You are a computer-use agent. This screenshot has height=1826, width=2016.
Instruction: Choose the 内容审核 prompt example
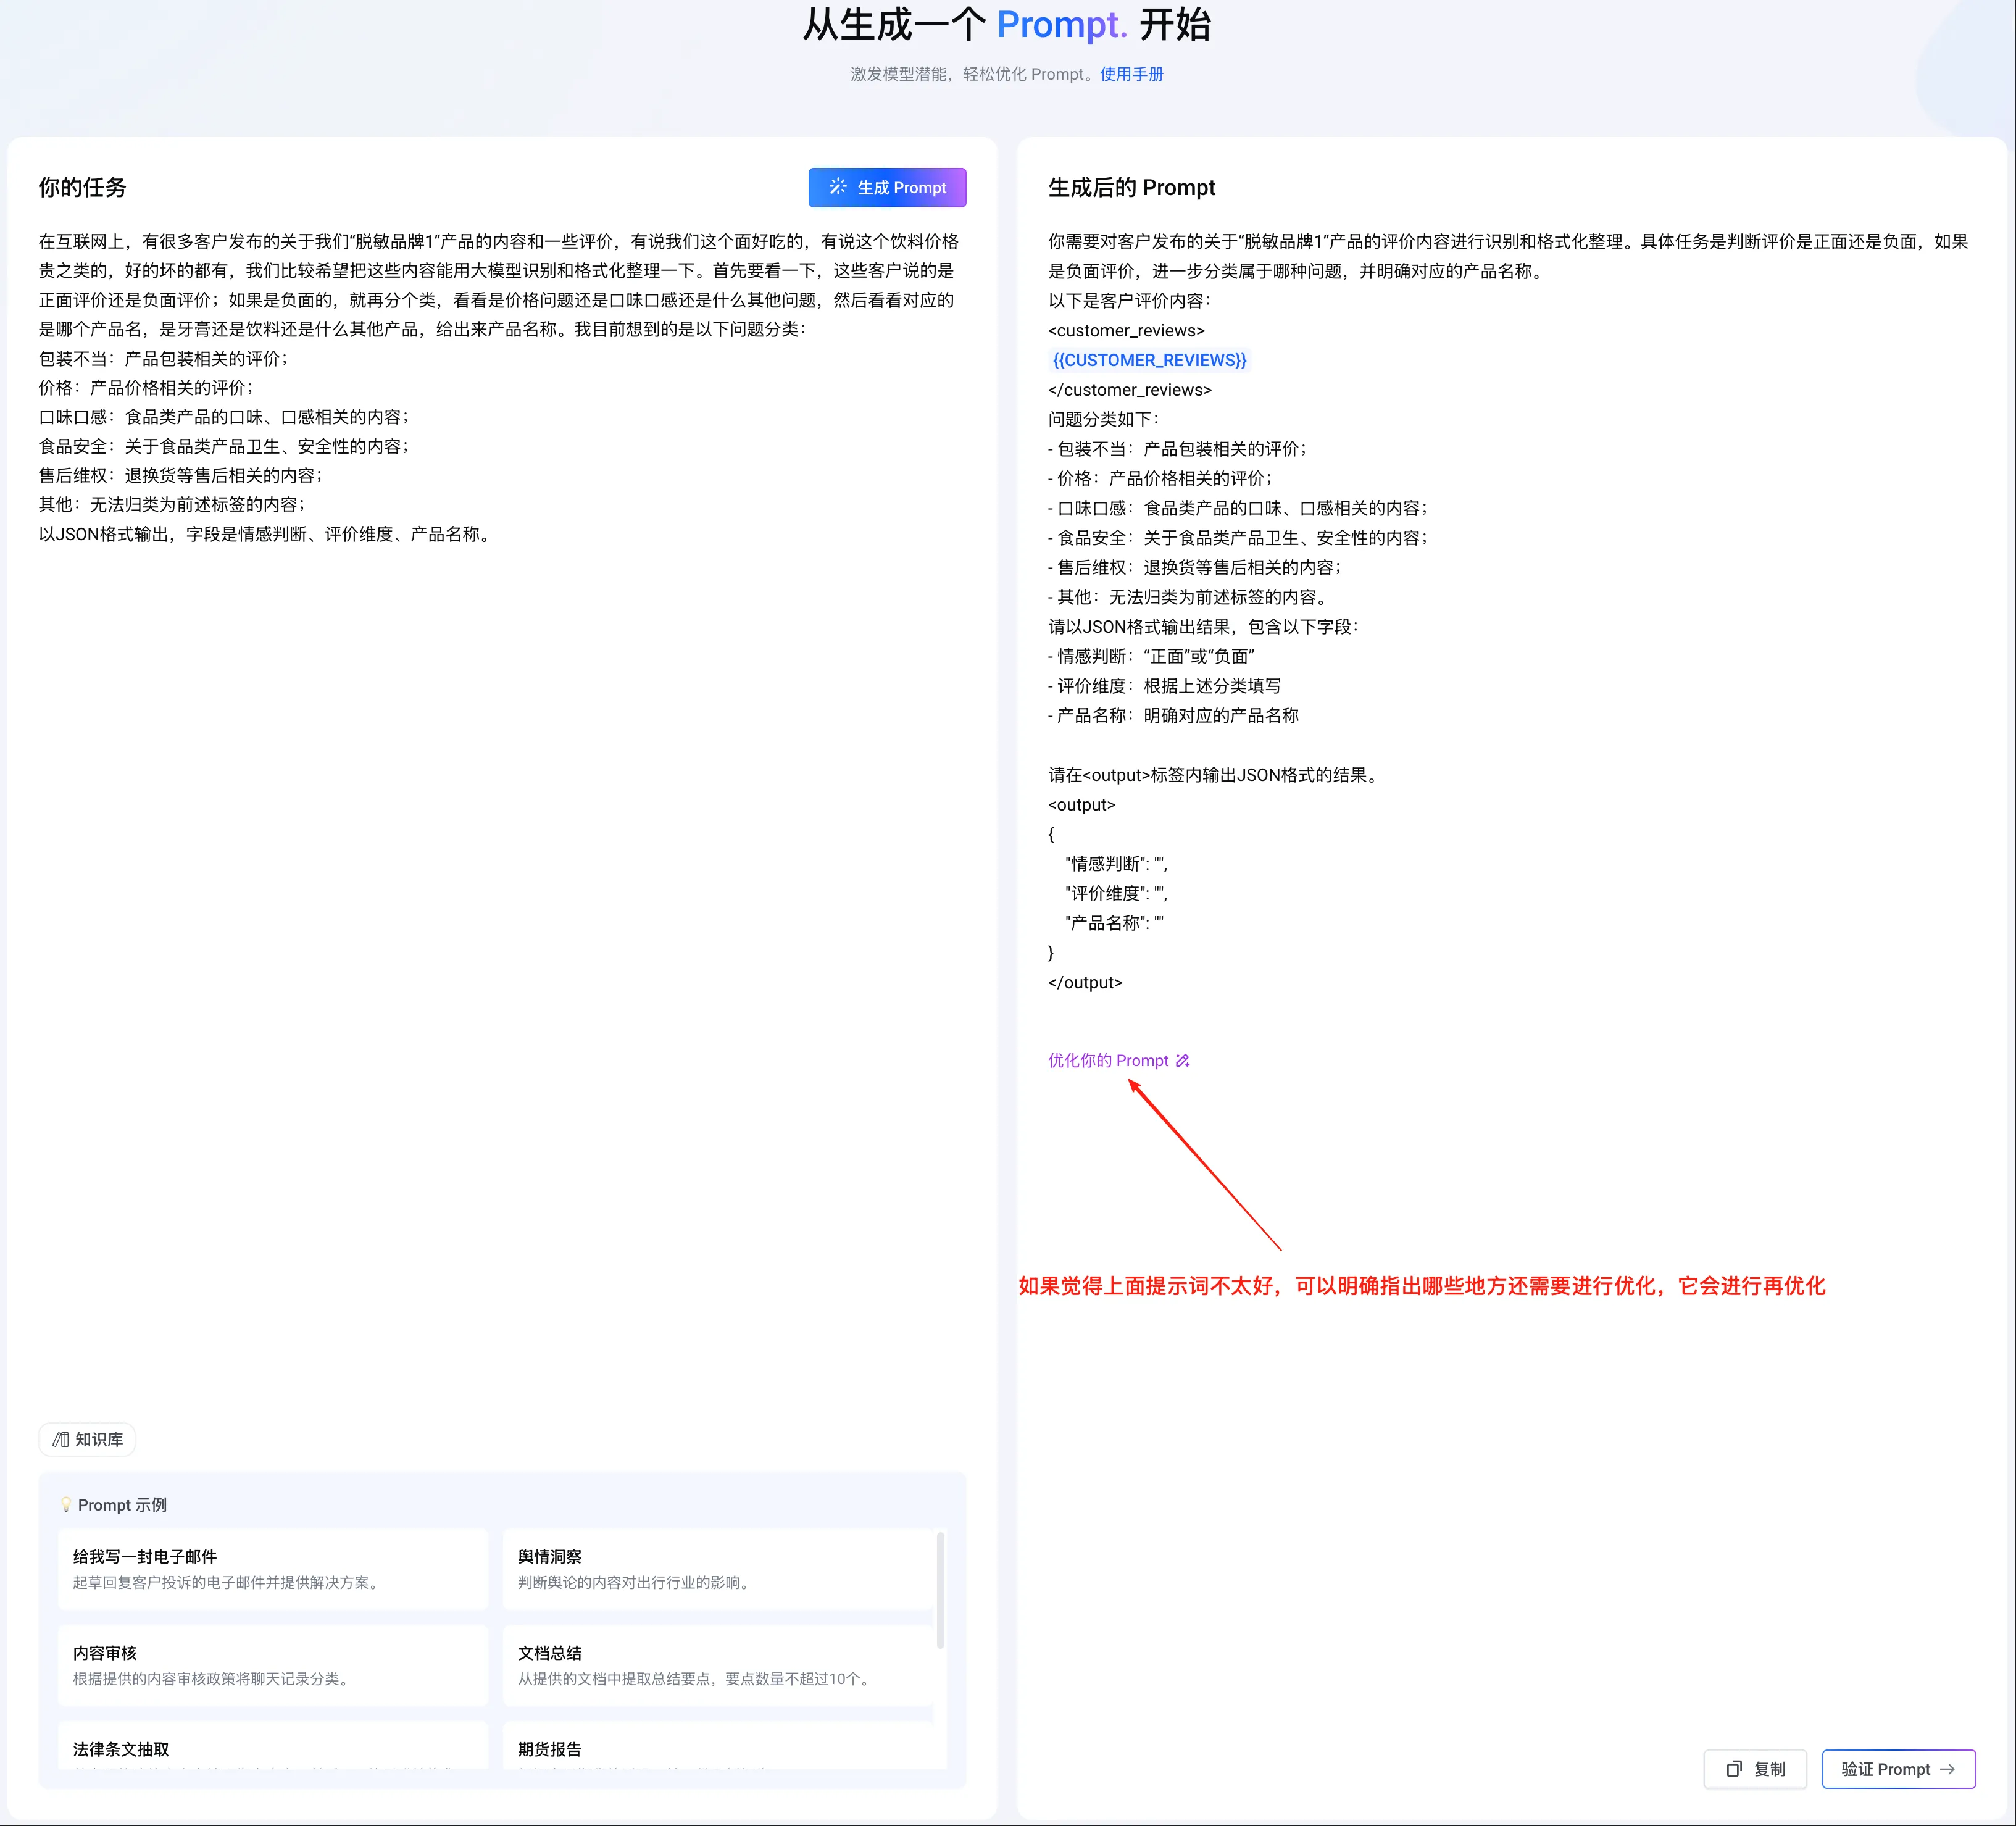pos(272,1665)
